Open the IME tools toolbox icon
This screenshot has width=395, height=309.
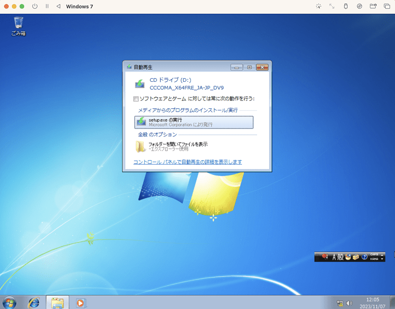click(356, 257)
